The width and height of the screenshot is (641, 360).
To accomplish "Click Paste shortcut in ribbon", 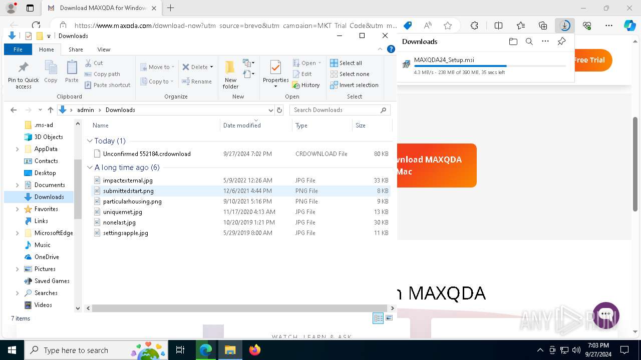I will pos(107,85).
